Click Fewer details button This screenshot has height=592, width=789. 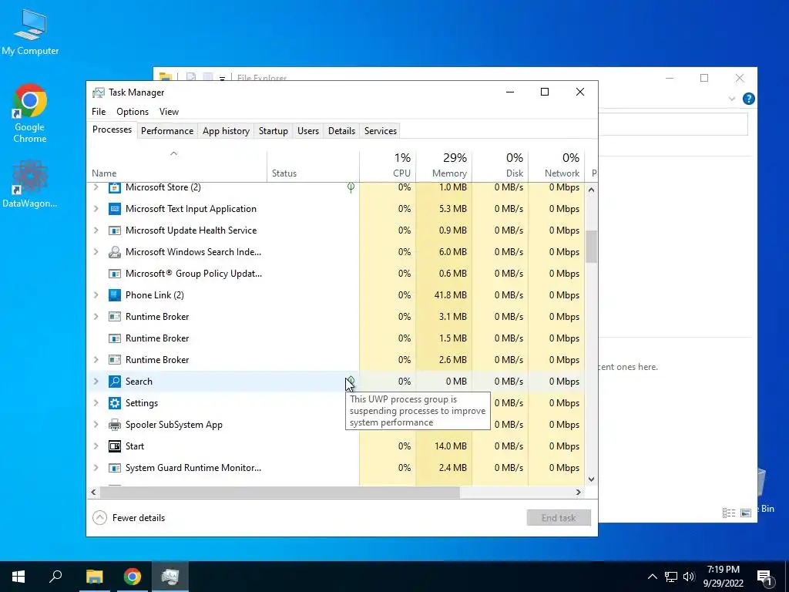pos(129,518)
